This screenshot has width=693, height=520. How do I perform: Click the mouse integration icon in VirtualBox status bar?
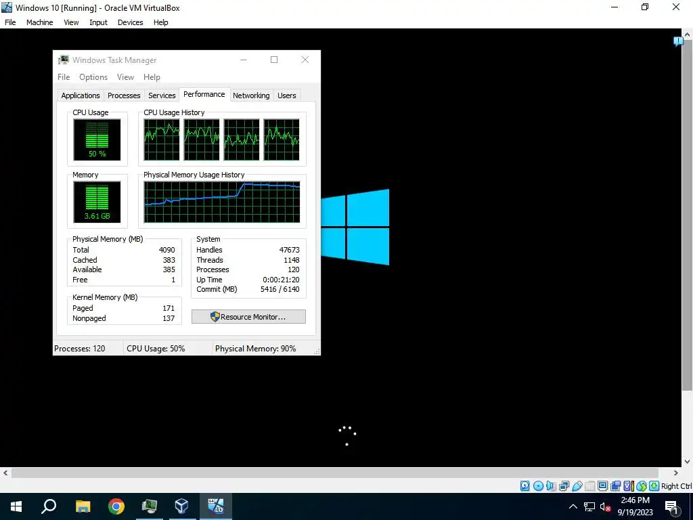pos(642,486)
